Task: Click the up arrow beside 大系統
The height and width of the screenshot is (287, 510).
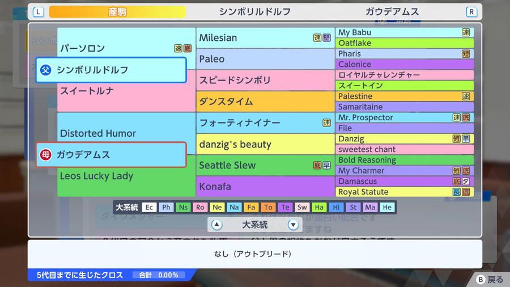Action: pos(216,225)
